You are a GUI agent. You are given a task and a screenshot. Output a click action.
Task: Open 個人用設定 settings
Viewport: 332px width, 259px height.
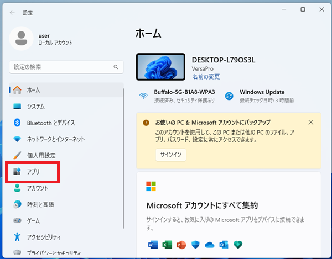tap(66, 156)
